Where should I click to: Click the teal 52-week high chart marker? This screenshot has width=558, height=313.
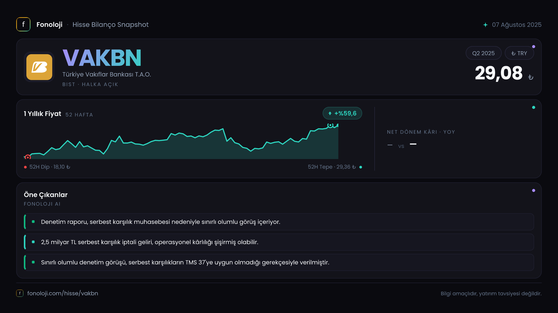(330, 125)
